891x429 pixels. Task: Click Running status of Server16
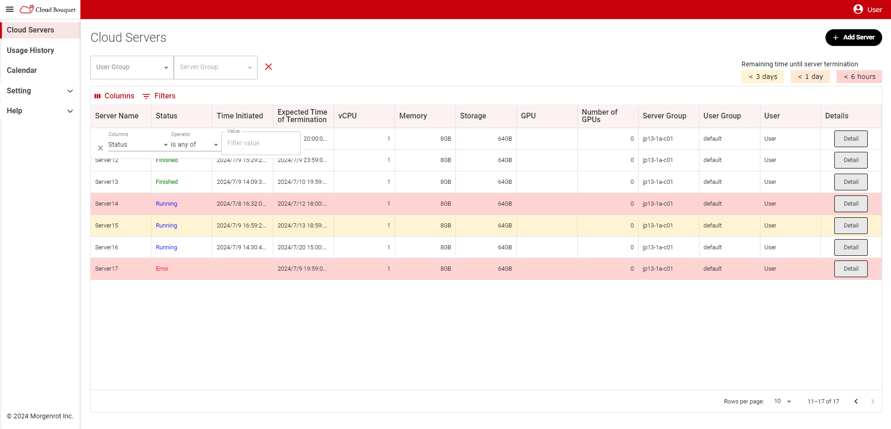pyautogui.click(x=166, y=247)
